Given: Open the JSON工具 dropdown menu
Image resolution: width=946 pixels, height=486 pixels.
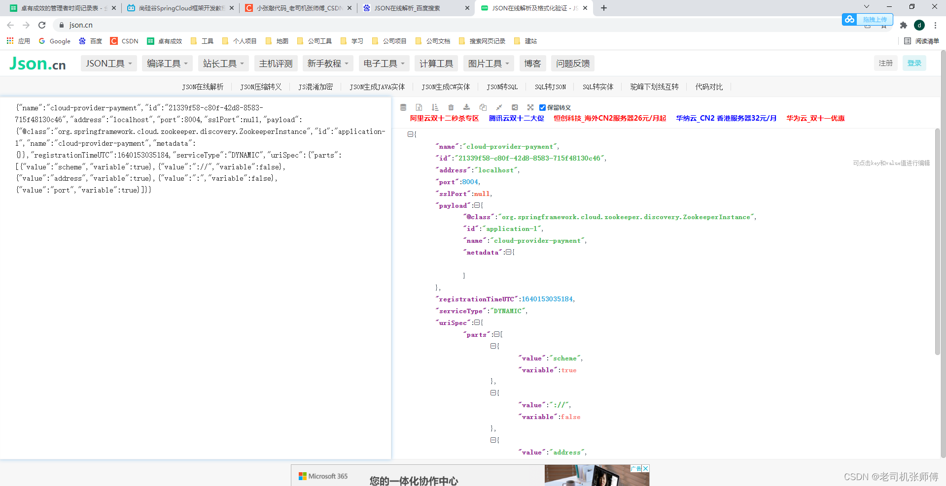Looking at the screenshot, I should pos(109,64).
